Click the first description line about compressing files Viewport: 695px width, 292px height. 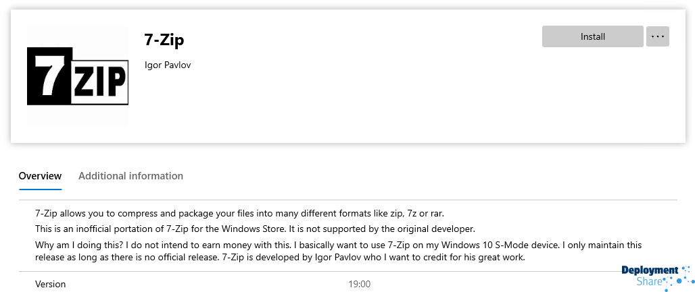click(239, 213)
